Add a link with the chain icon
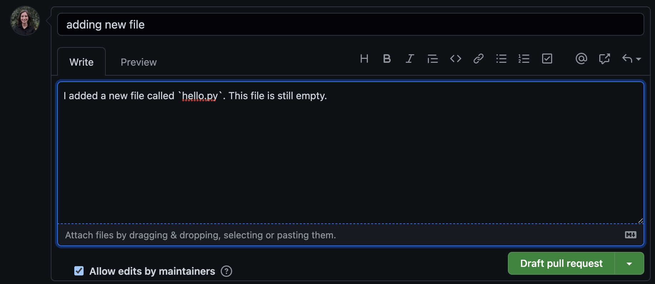 pos(478,59)
